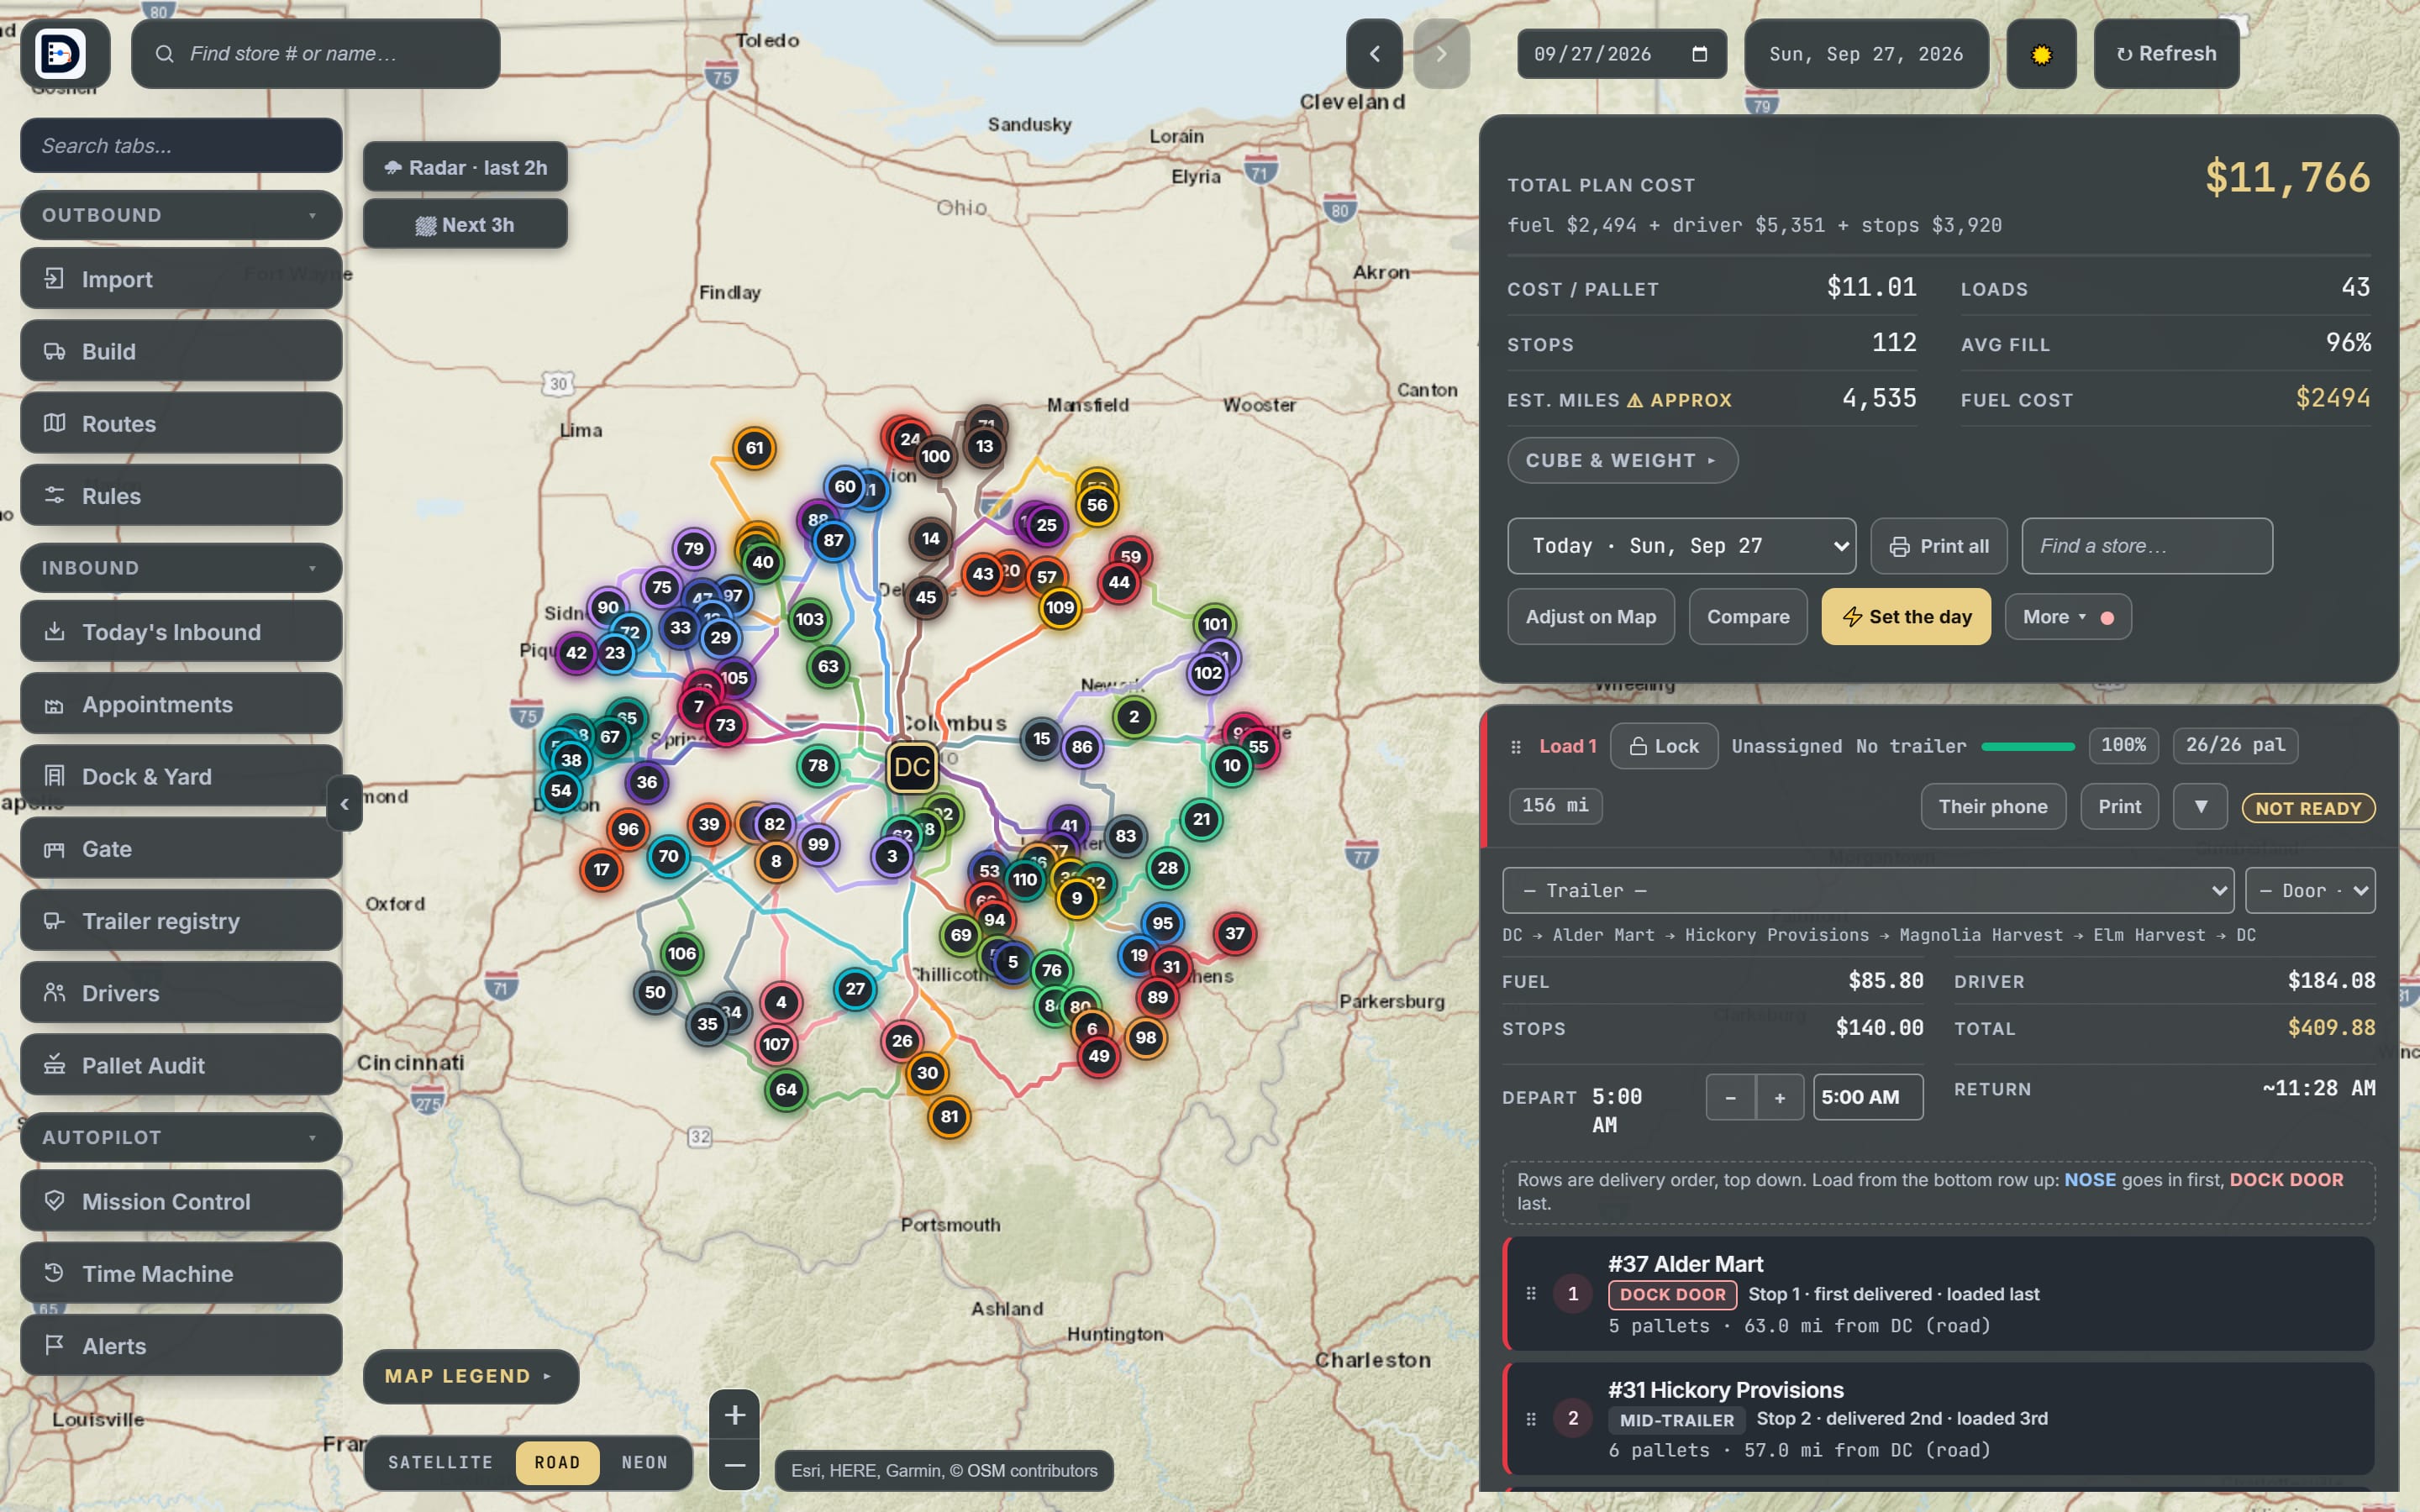The width and height of the screenshot is (2420, 1512).
Task: Increase depart time with plus stepper
Action: pyautogui.click(x=1780, y=1097)
